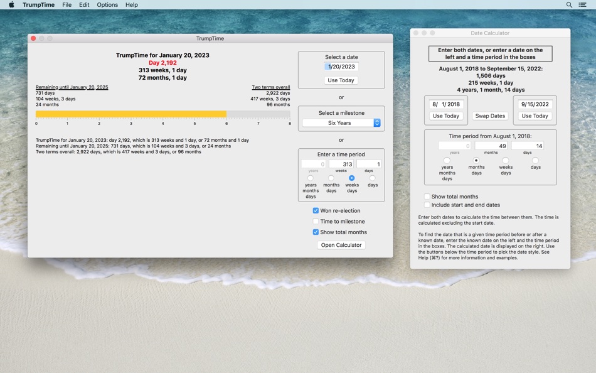Select months days radio in Date Calculator
The width and height of the screenshot is (596, 373).
point(476,160)
